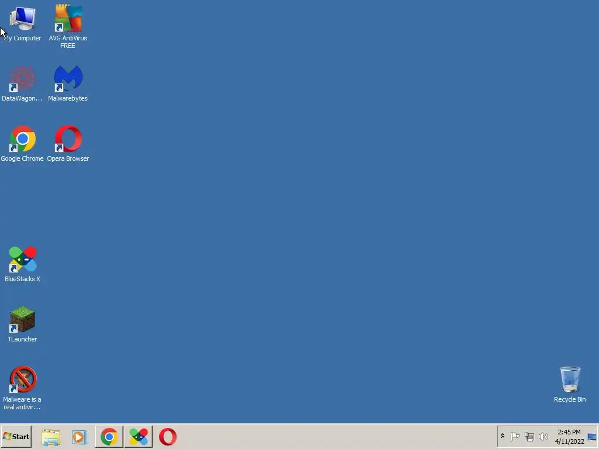Select the TLauncher desktop shortcut
Image resolution: width=599 pixels, height=449 pixels.
point(22,324)
